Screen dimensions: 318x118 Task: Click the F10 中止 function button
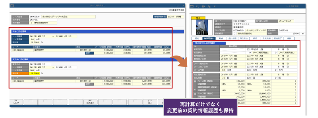(150, 102)
